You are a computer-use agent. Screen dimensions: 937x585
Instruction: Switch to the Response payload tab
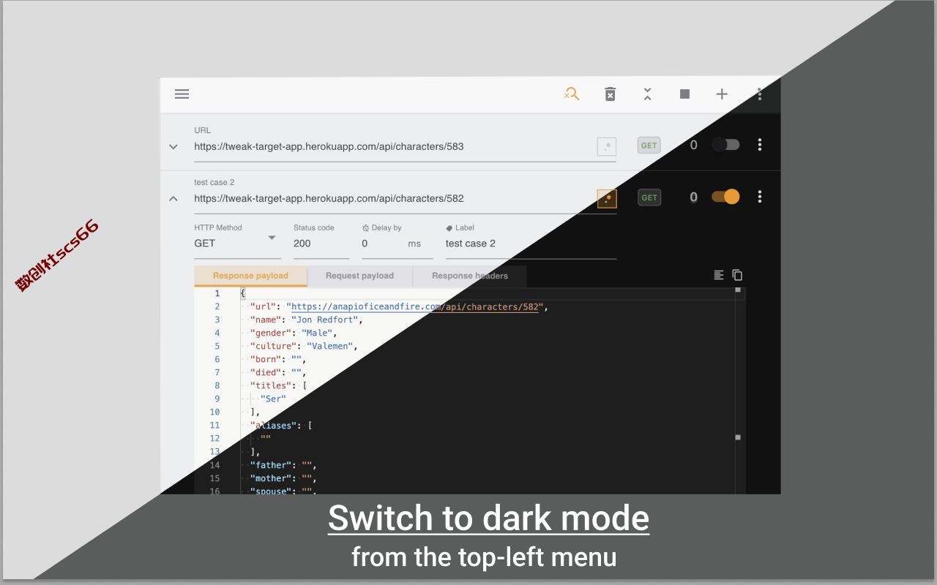pyautogui.click(x=250, y=276)
